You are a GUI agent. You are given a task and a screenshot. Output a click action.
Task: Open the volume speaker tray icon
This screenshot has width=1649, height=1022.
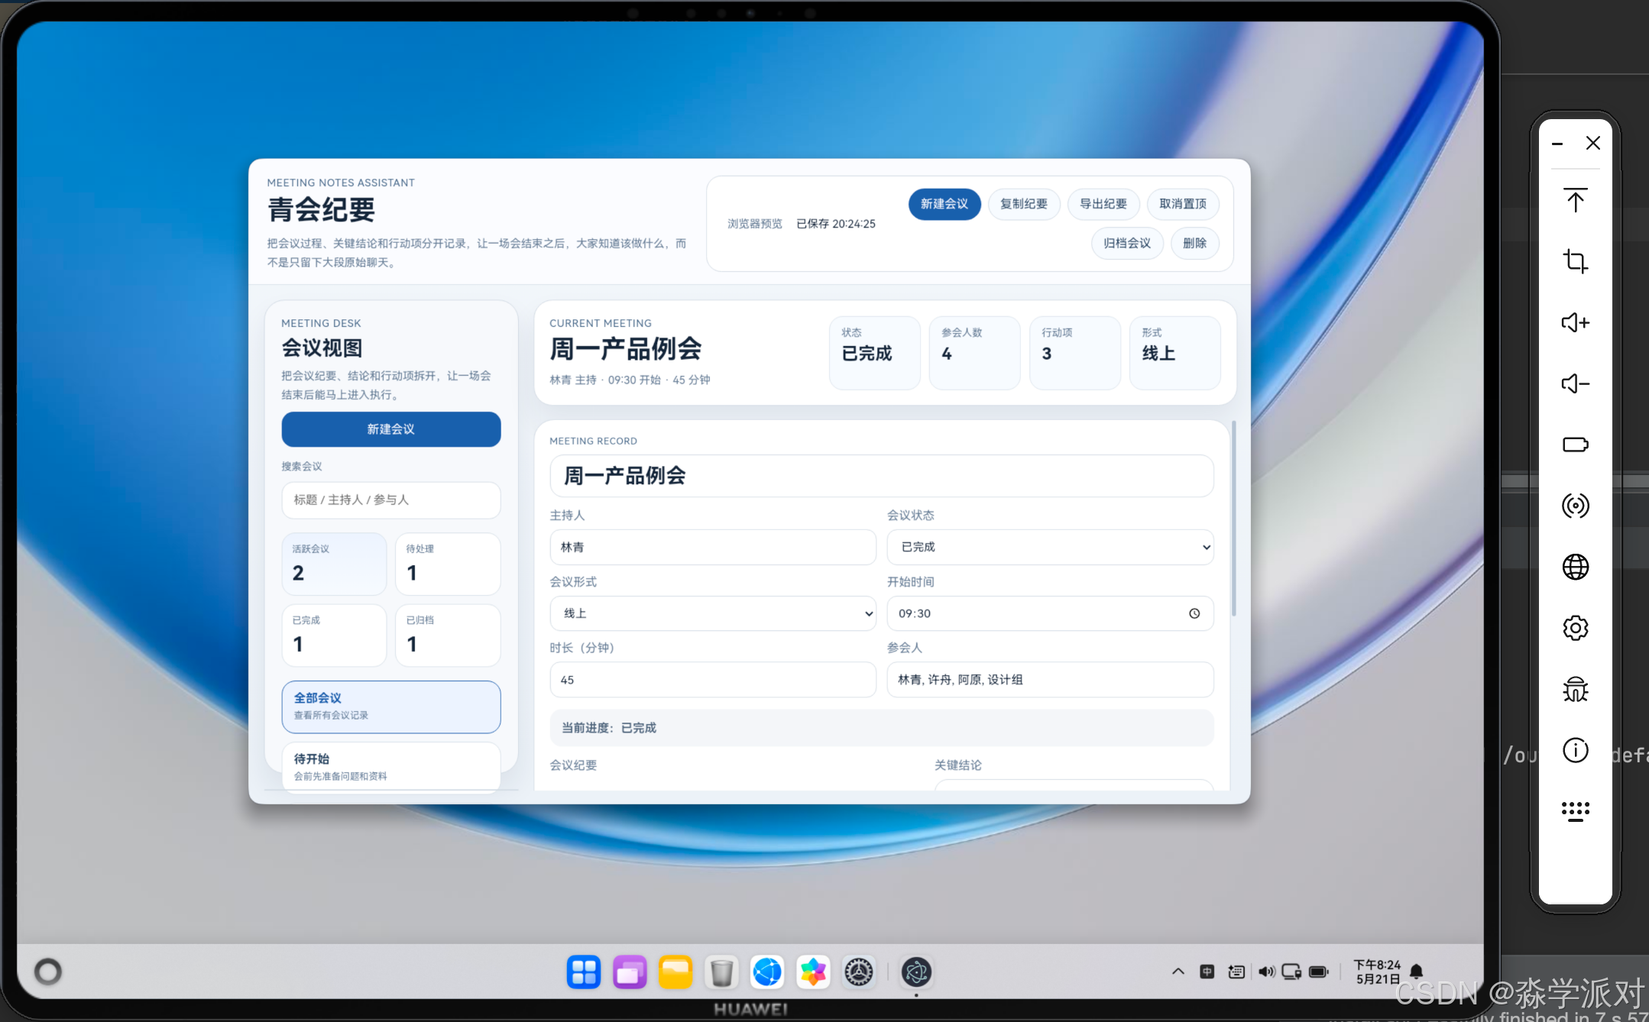tap(1266, 972)
